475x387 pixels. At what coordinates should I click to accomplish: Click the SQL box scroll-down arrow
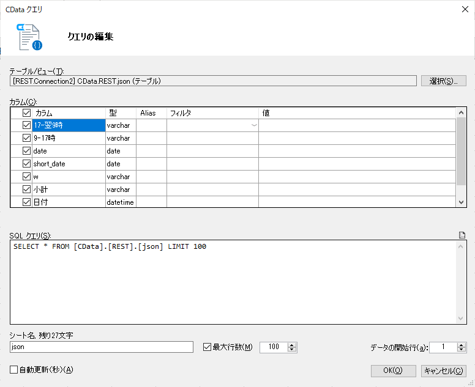461,319
